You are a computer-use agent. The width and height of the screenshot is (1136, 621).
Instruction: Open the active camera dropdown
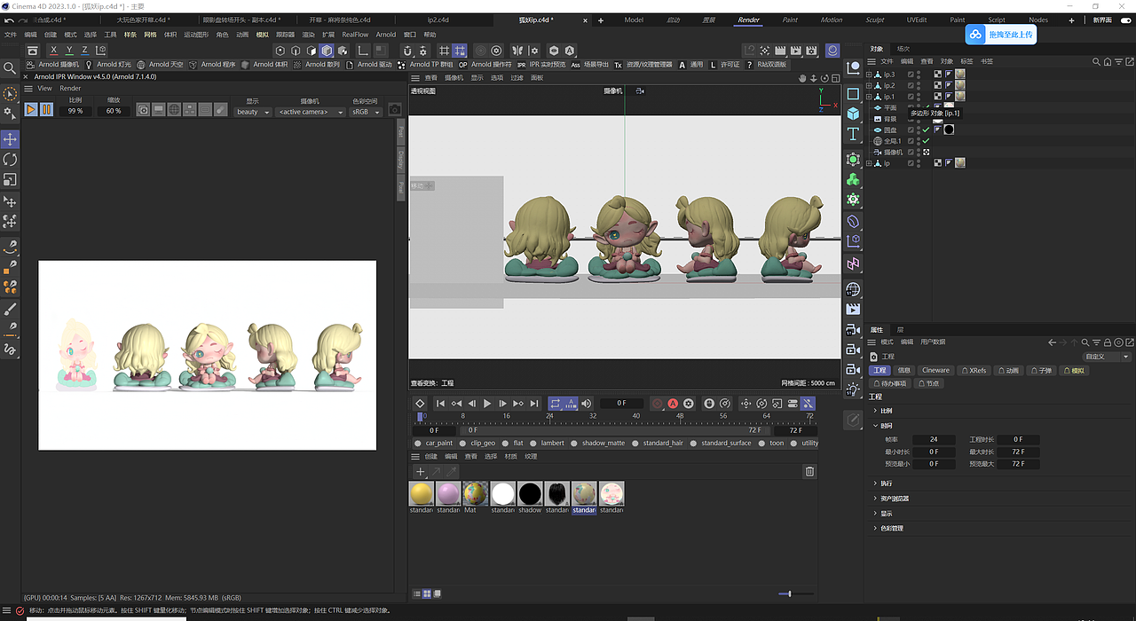pyautogui.click(x=310, y=112)
